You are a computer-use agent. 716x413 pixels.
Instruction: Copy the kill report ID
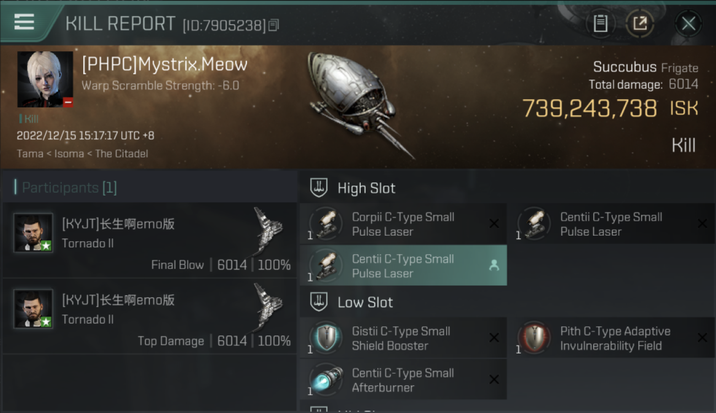[274, 25]
